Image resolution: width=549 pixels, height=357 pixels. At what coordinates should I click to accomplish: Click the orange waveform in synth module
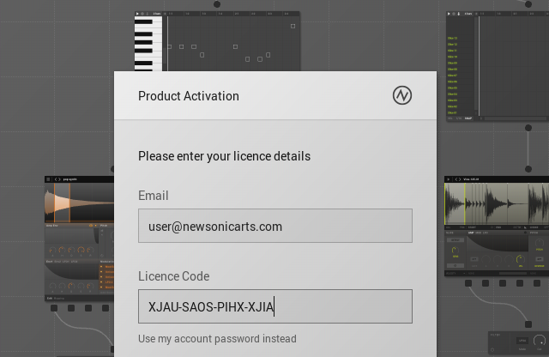pyautogui.click(x=80, y=203)
